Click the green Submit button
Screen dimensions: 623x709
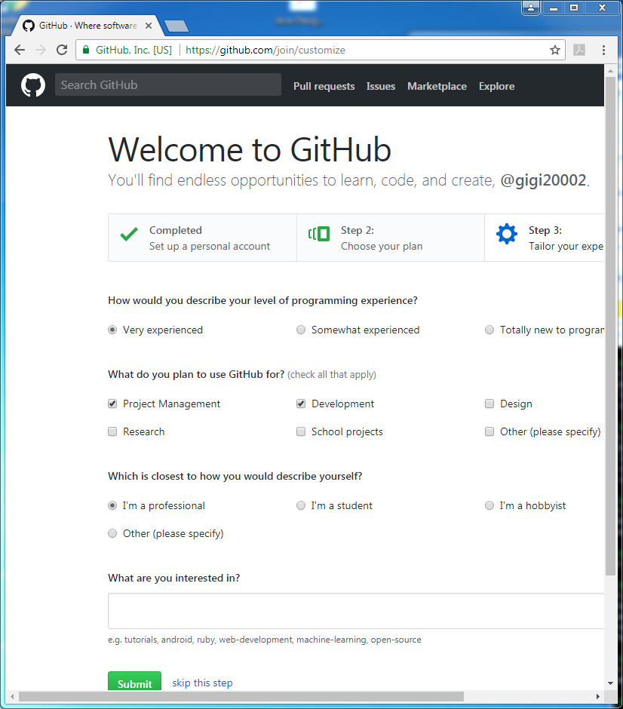135,681
